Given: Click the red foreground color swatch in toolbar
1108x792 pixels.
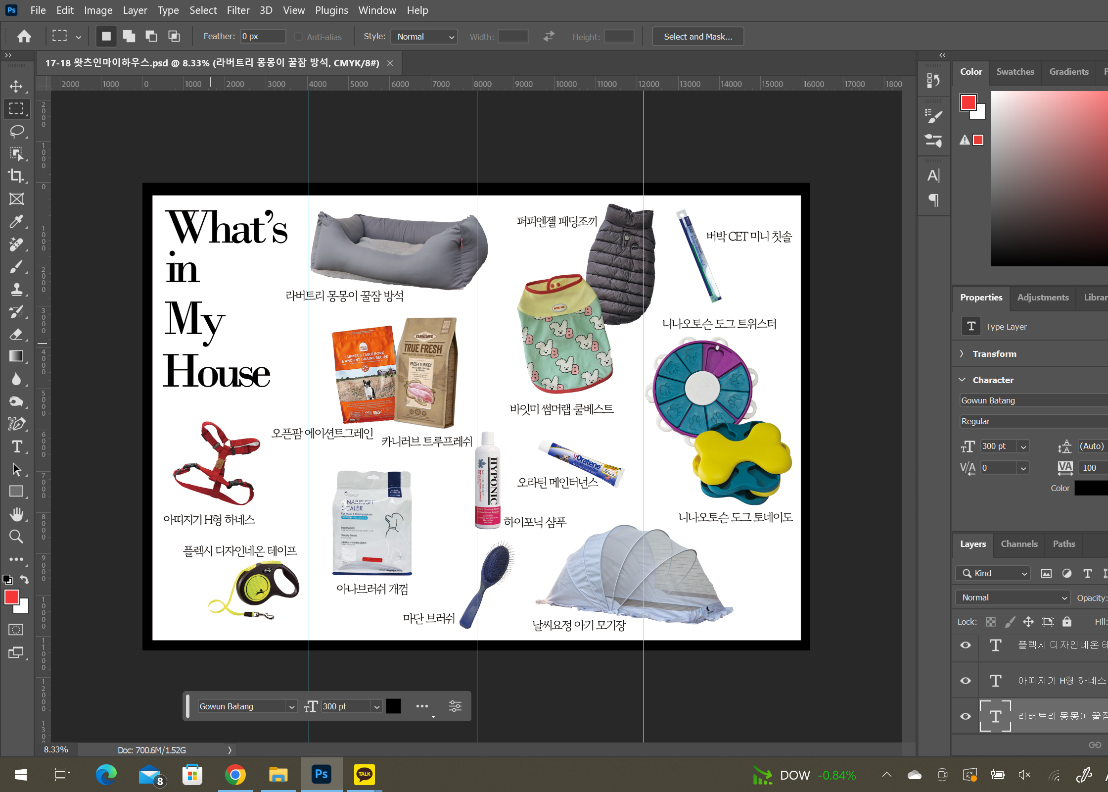Looking at the screenshot, I should [11, 597].
